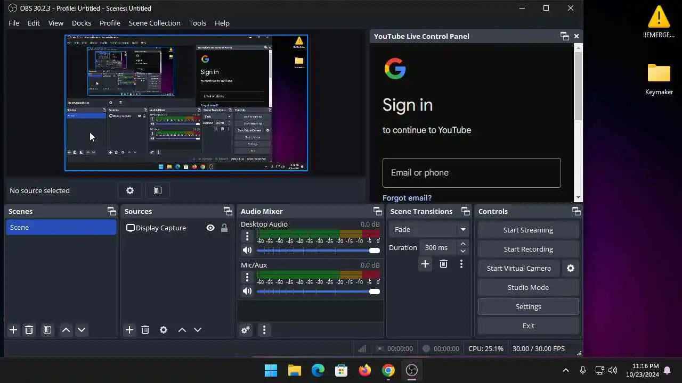682x383 pixels.
Task: Open the Help menu
Action: pyautogui.click(x=222, y=23)
